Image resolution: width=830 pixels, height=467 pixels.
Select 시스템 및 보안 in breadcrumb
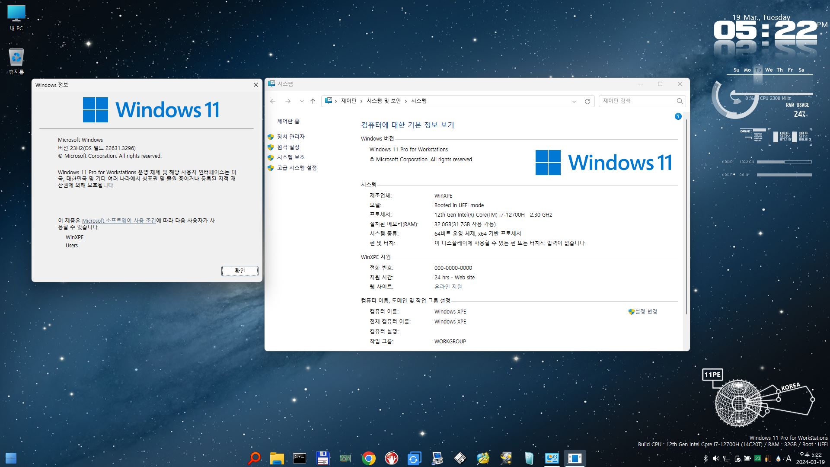(384, 101)
